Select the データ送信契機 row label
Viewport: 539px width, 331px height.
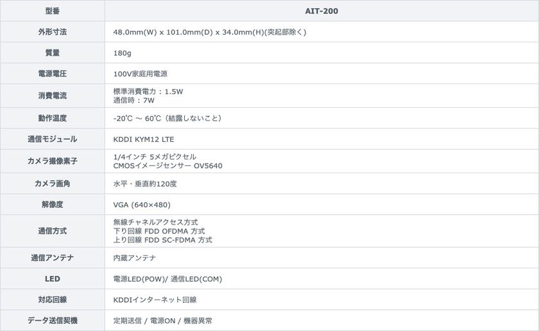tap(52, 321)
